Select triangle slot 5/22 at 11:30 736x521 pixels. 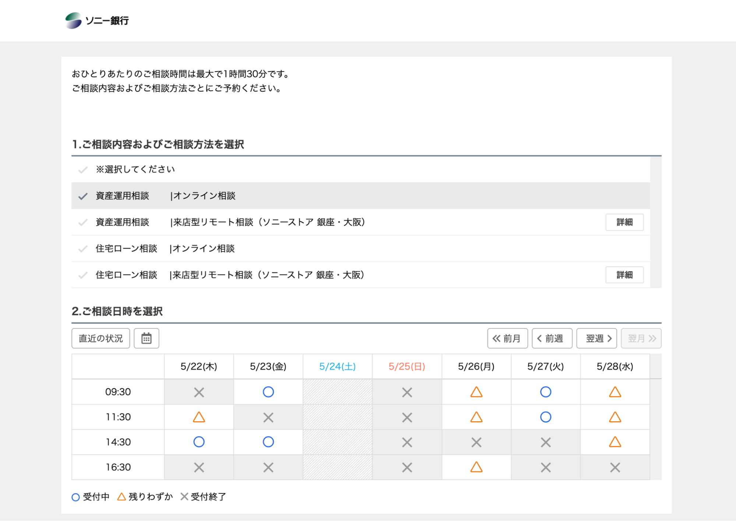[x=199, y=417]
